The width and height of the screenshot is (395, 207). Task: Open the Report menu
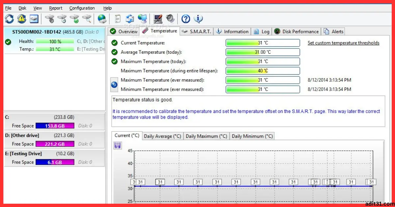pyautogui.click(x=56, y=8)
